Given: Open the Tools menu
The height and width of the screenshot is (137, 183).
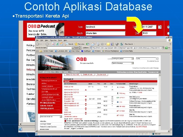Looking at the screenshot, I should click(60, 40).
